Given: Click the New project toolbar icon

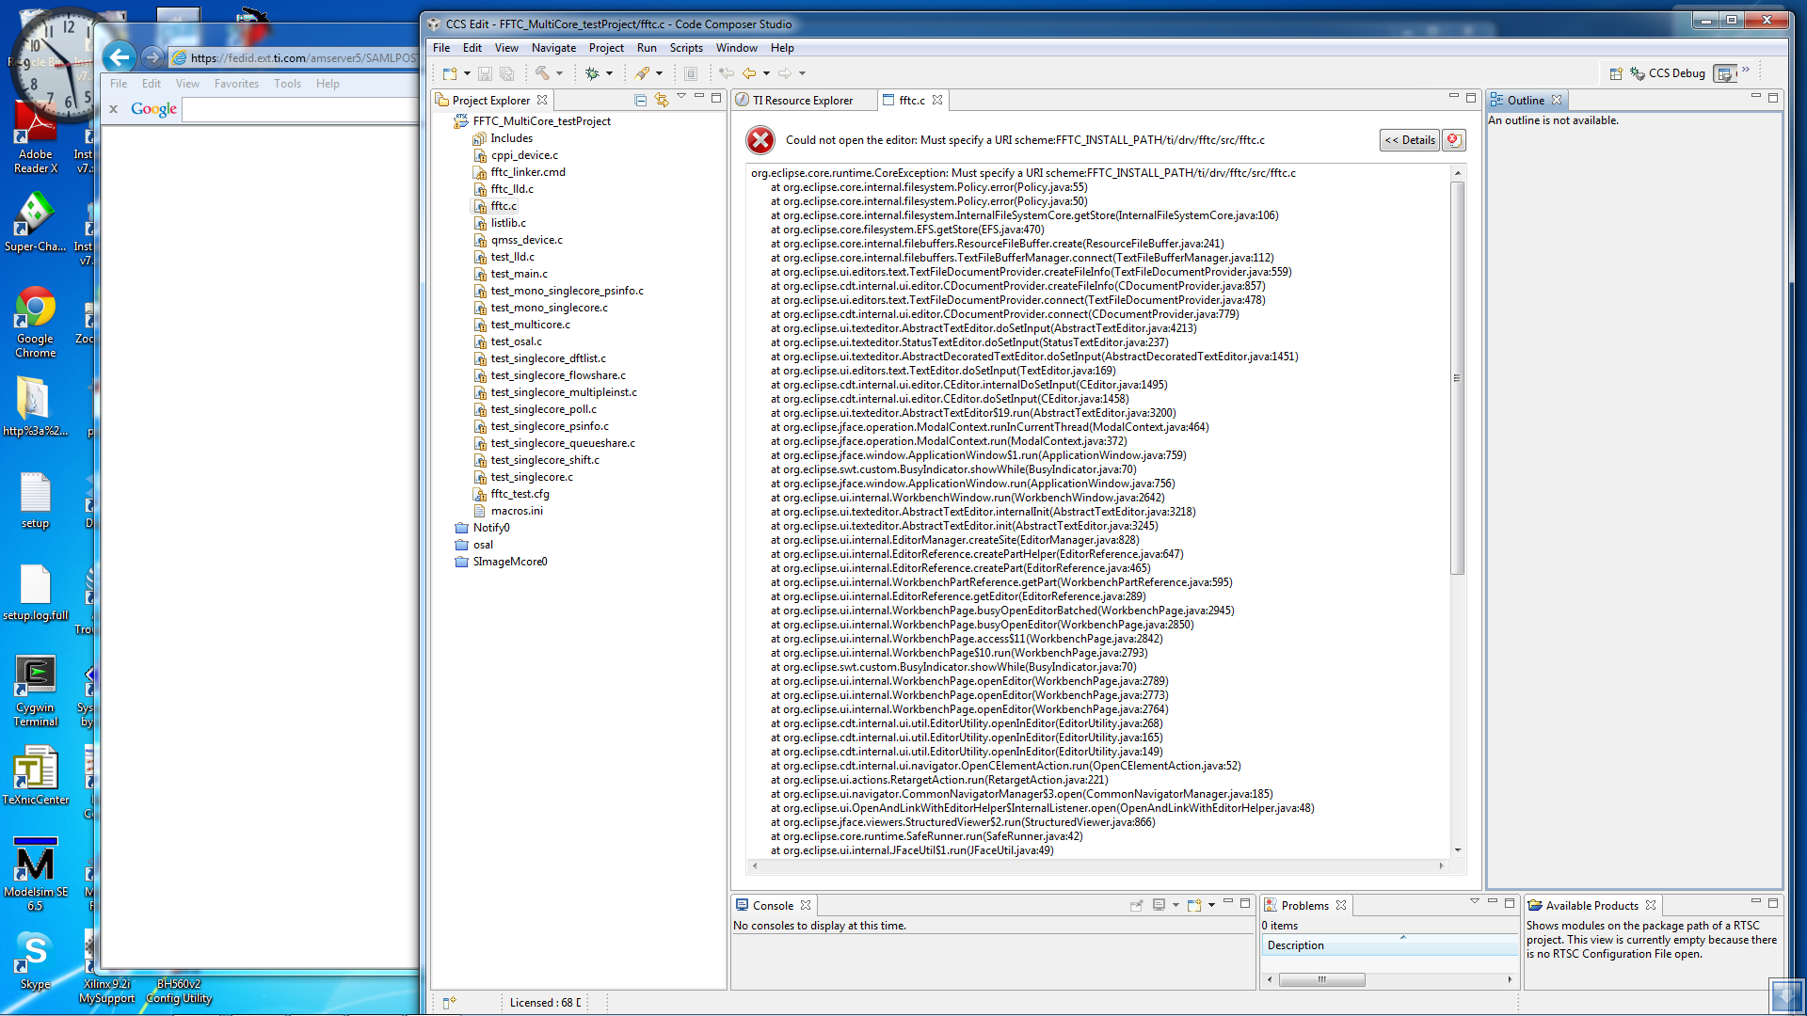Looking at the screenshot, I should tap(450, 73).
